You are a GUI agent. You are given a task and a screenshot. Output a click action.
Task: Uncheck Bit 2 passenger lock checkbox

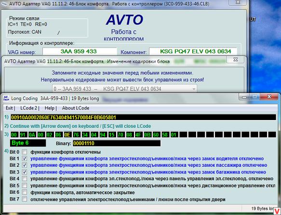pyautogui.click(x=25, y=165)
